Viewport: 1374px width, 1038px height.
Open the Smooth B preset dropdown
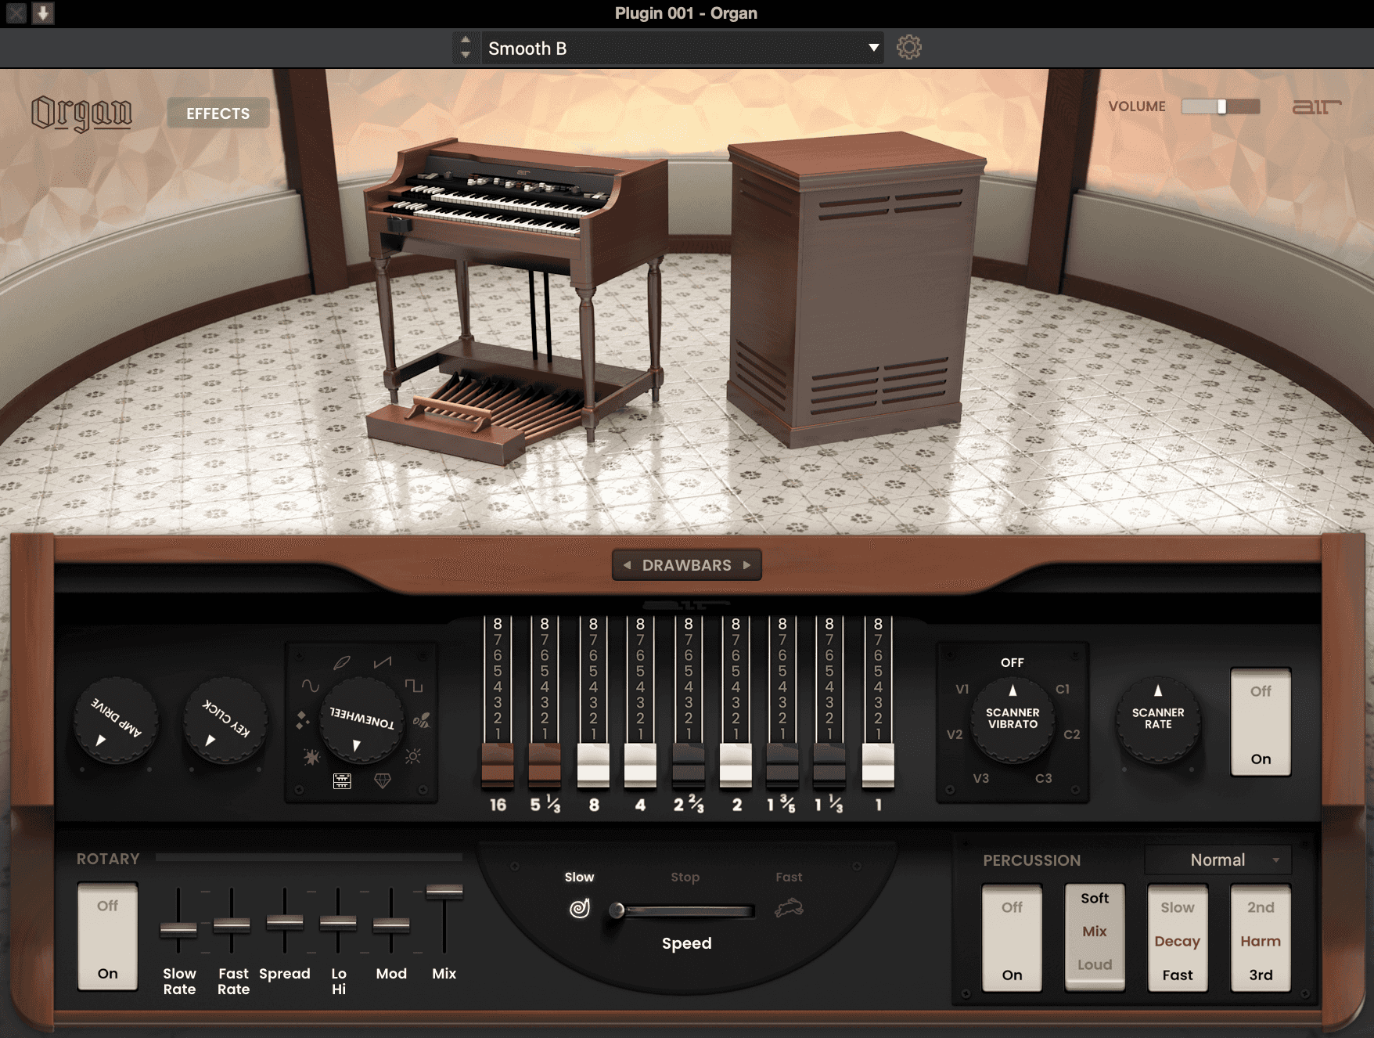coord(679,48)
